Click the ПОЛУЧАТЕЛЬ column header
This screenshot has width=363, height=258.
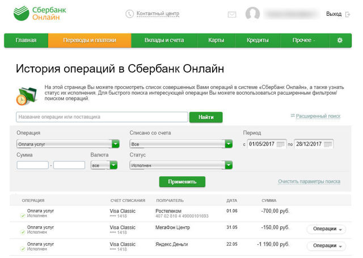[170, 201]
